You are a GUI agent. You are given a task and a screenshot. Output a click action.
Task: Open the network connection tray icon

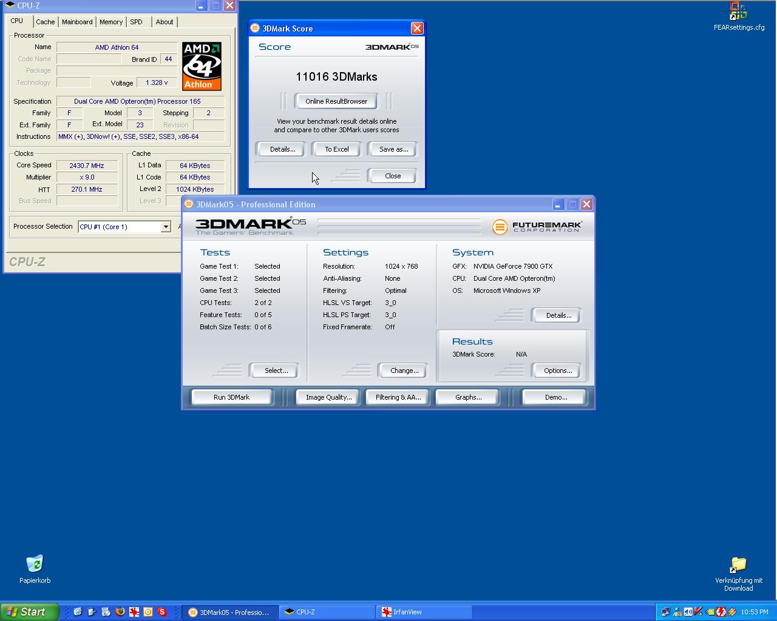tap(666, 612)
